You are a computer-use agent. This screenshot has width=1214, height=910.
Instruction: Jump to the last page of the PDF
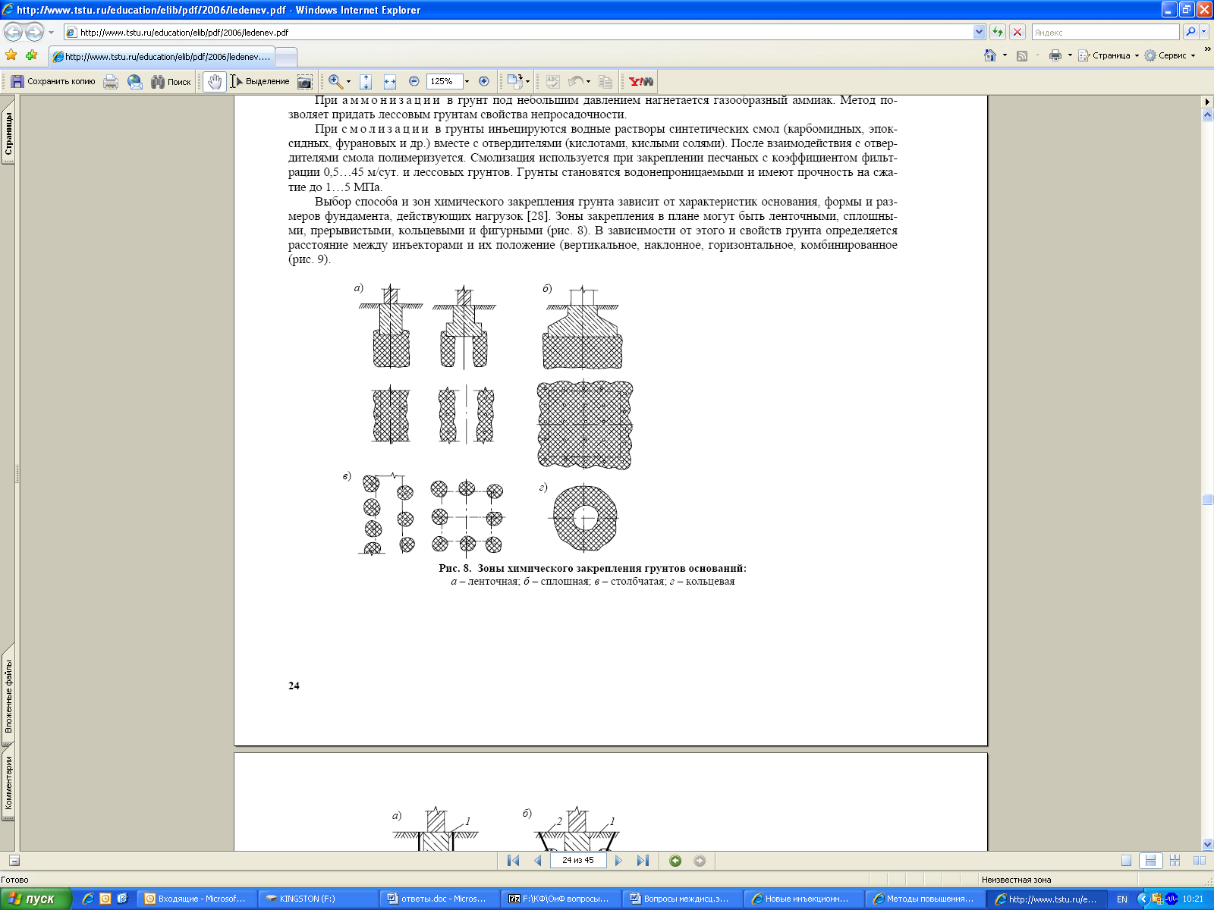pyautogui.click(x=643, y=860)
